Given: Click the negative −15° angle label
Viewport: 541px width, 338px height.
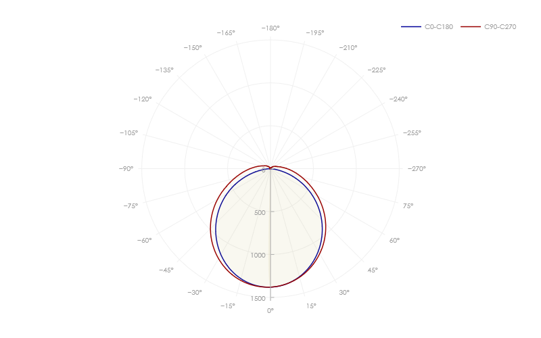Looking at the screenshot, I should coord(228,306).
